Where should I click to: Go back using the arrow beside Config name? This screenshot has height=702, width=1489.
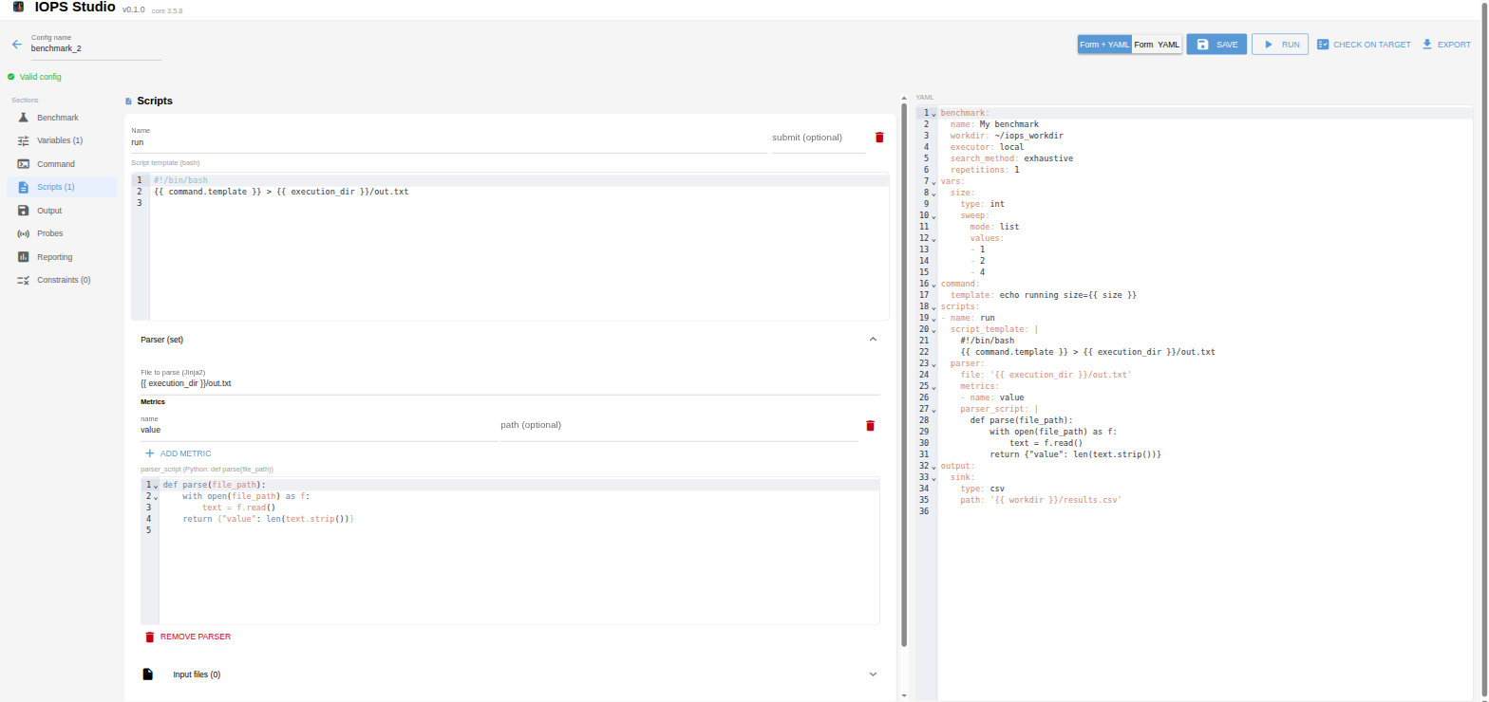click(x=16, y=45)
